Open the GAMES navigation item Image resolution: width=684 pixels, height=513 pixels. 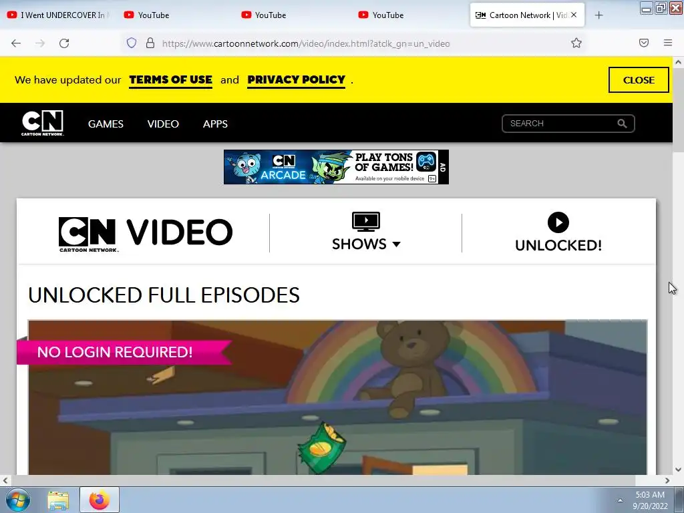(106, 124)
